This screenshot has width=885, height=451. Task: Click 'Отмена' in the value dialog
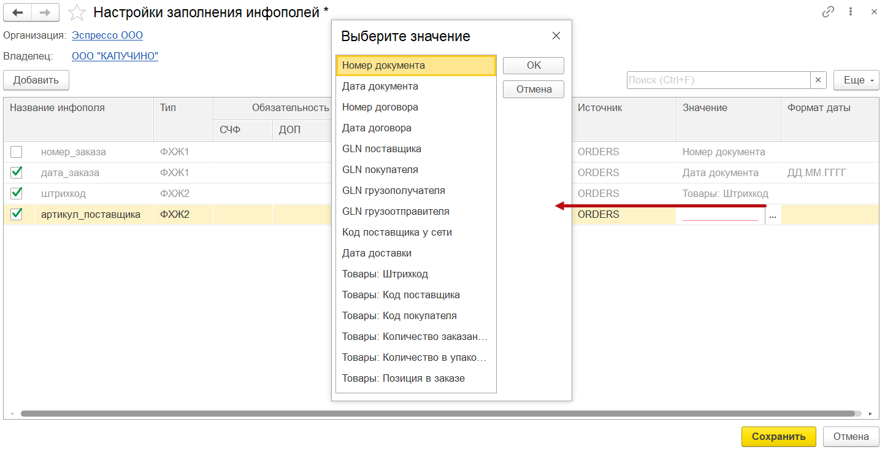point(534,89)
